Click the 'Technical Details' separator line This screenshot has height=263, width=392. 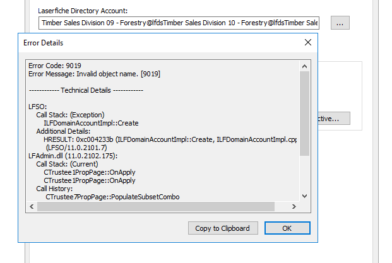coord(86,90)
